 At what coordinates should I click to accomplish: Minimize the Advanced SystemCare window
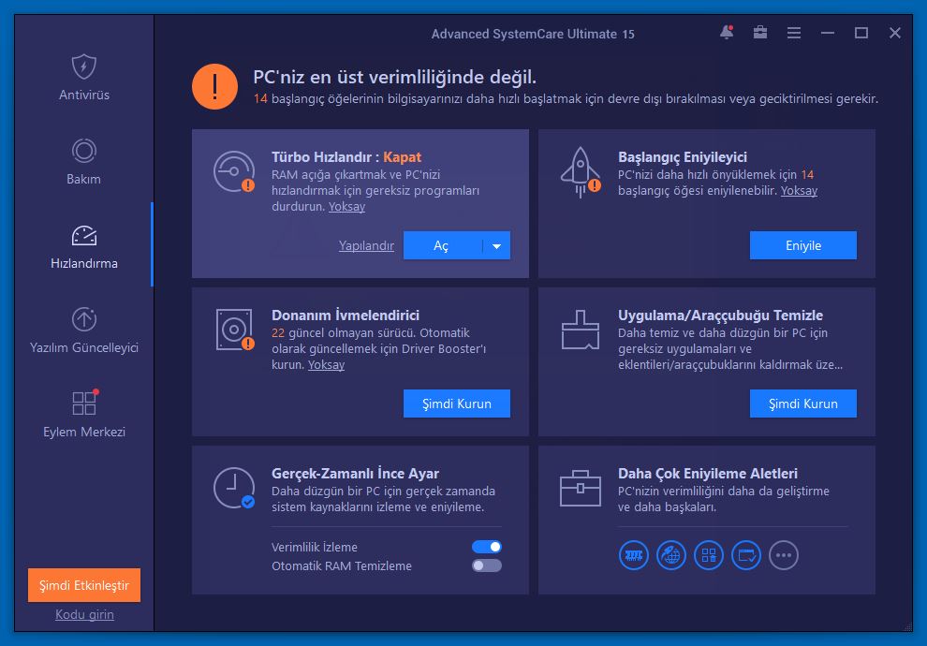[x=828, y=33]
